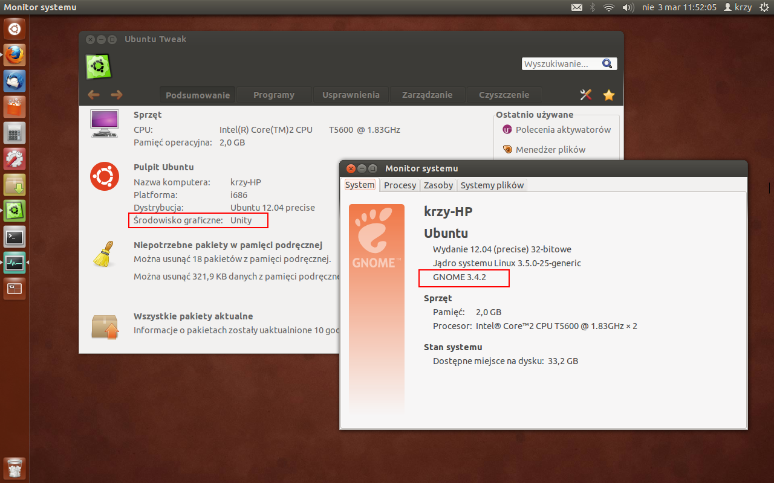Click the Ubuntu Tweak window title bar
This screenshot has height=483, width=774.
pos(351,39)
